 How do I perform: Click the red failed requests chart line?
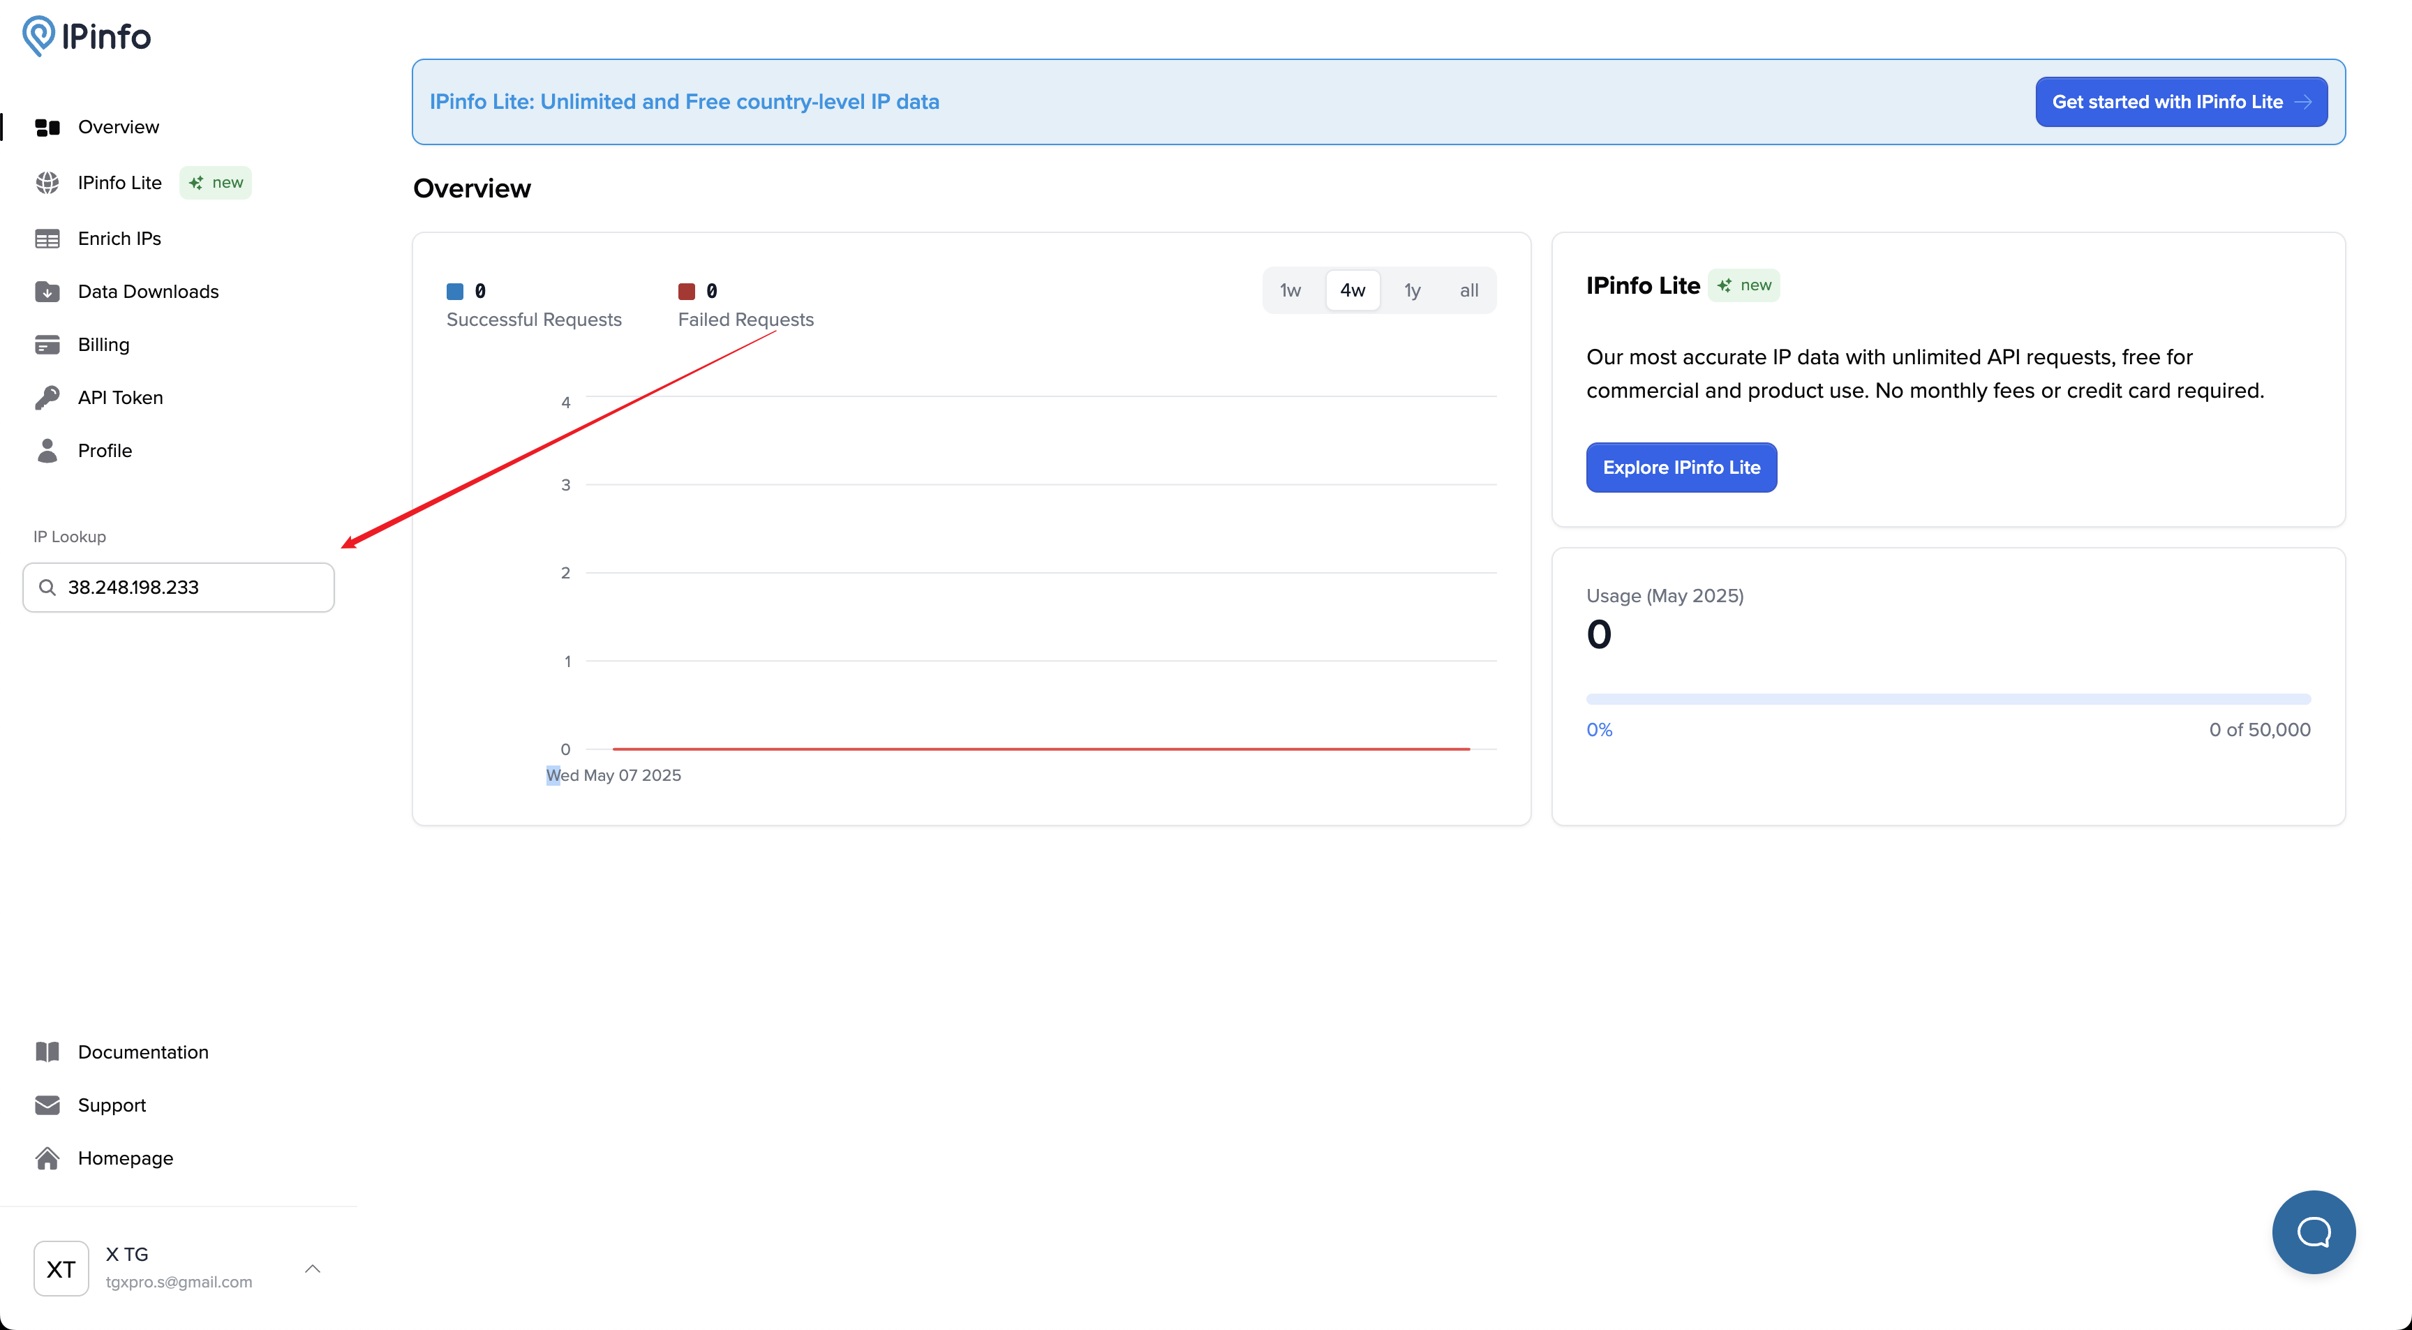[1041, 749]
